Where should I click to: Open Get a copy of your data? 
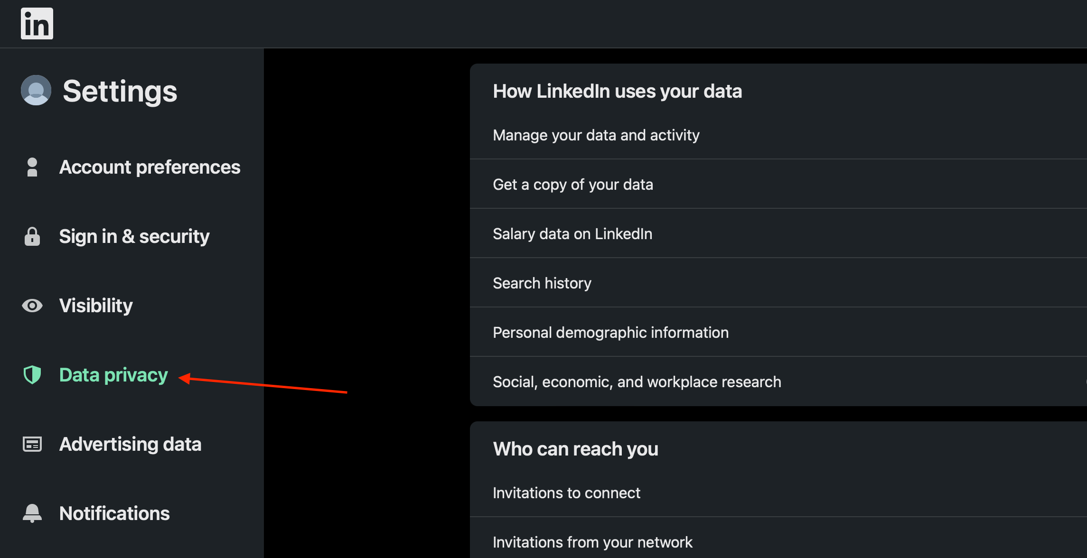click(778, 184)
